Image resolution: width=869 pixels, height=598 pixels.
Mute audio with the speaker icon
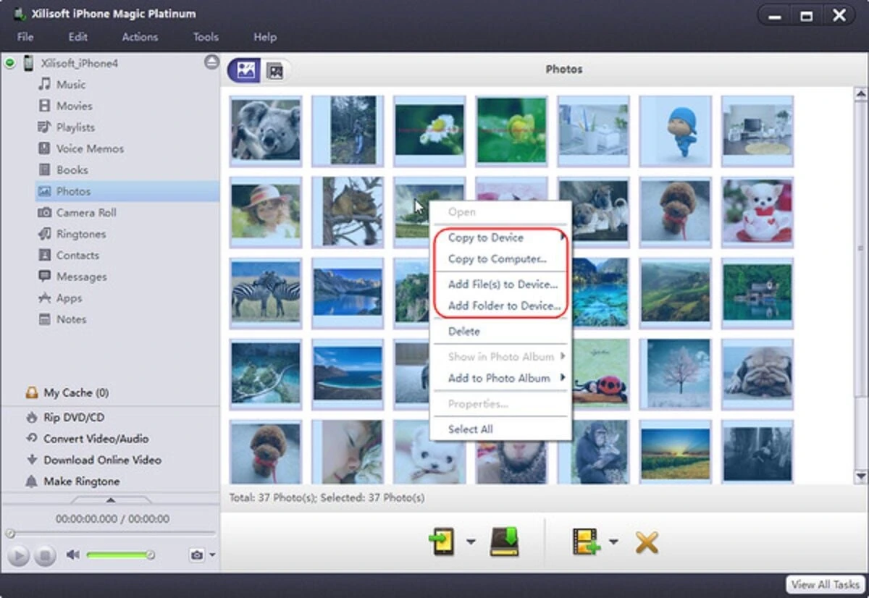[x=72, y=555]
